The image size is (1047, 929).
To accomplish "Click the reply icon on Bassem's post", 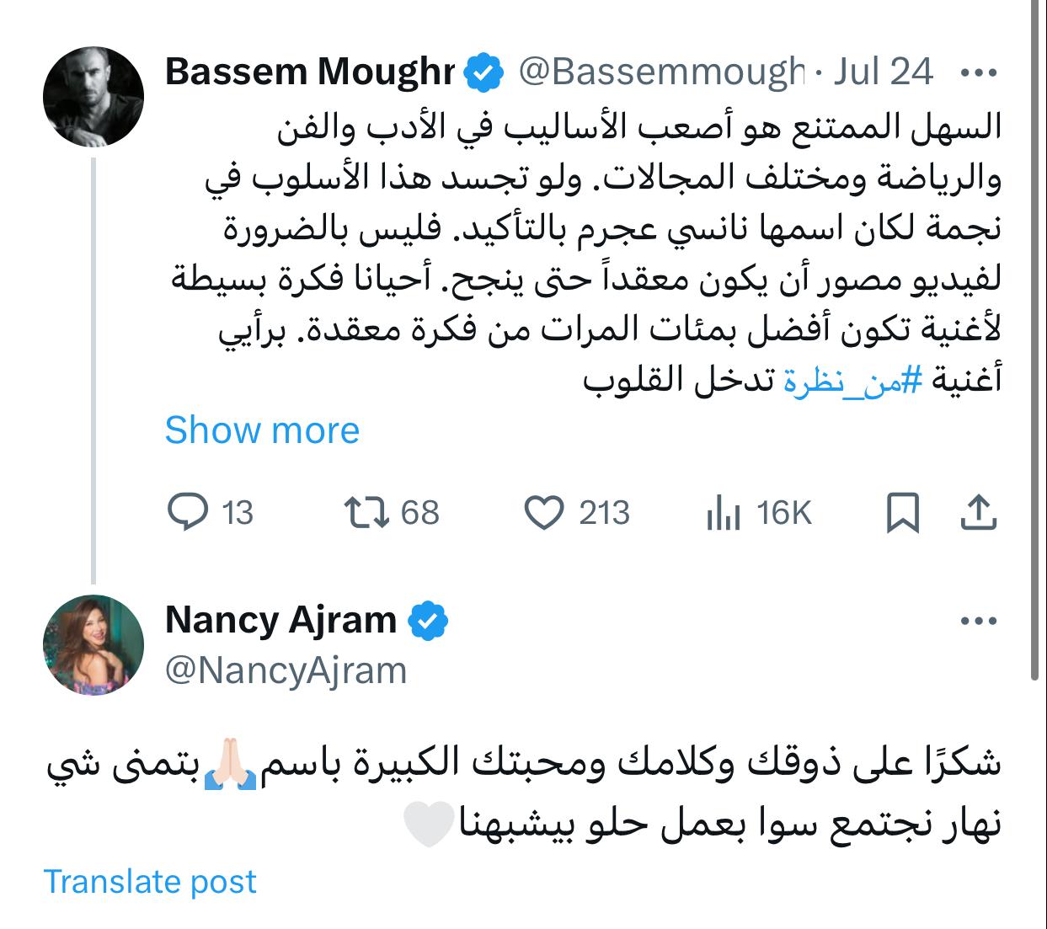I will coord(188,512).
